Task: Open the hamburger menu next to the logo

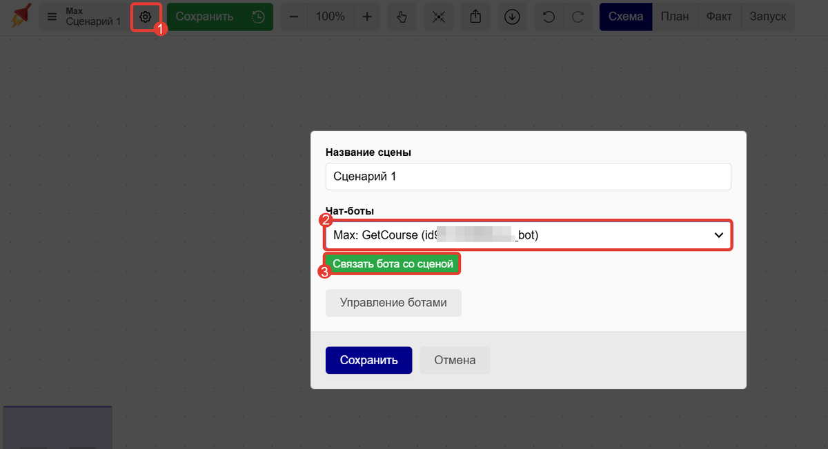Action: [x=52, y=16]
